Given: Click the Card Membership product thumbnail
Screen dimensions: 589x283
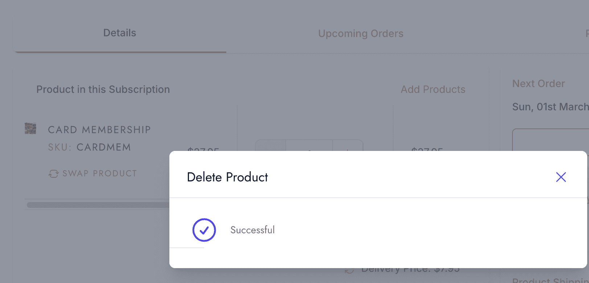Looking at the screenshot, I should point(30,128).
